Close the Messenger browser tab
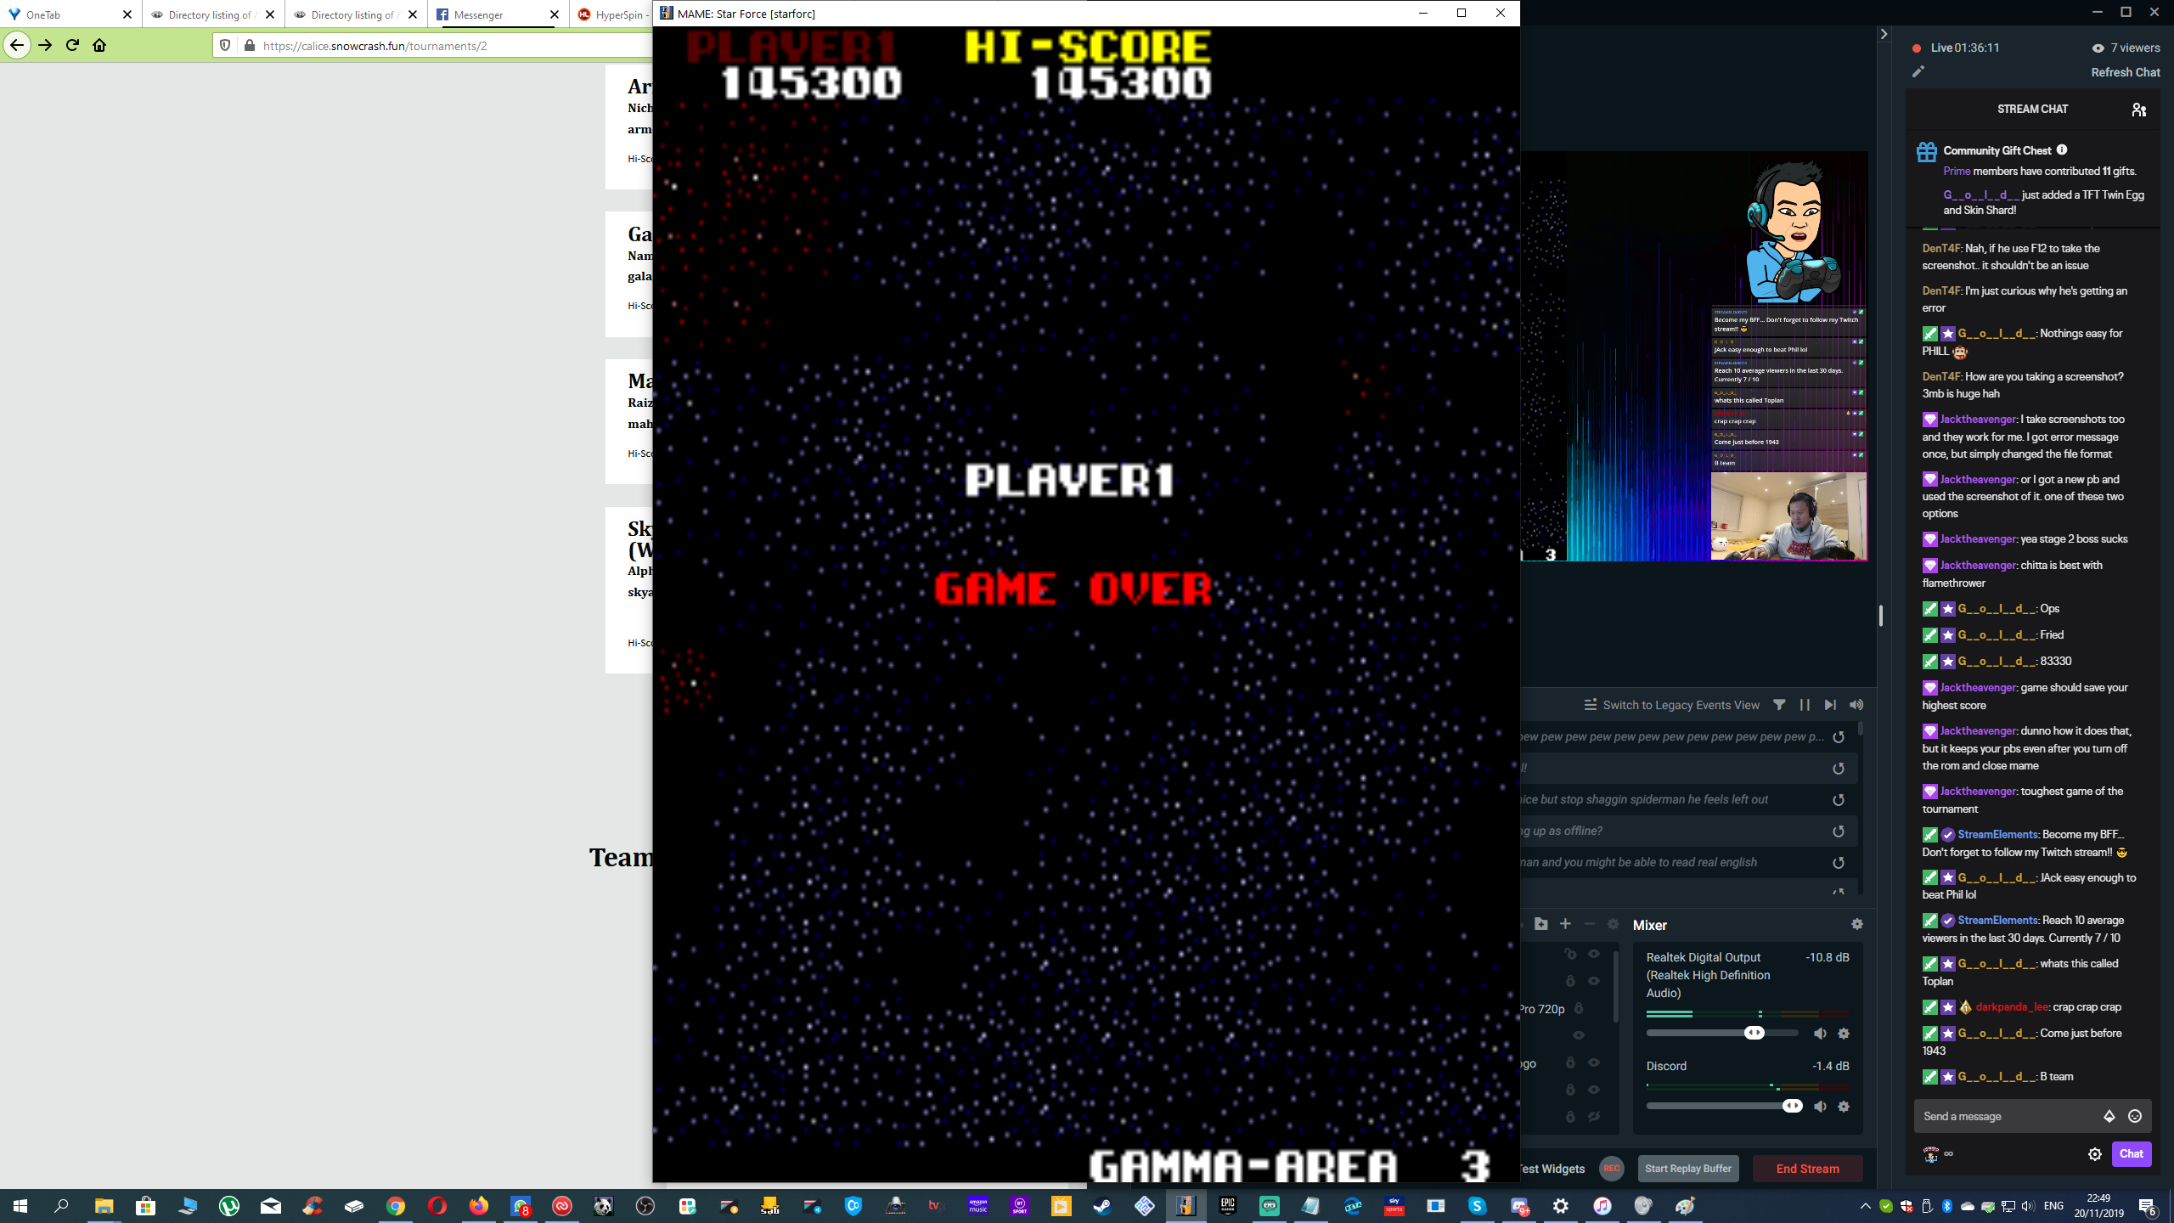The image size is (2174, 1223). click(x=555, y=14)
